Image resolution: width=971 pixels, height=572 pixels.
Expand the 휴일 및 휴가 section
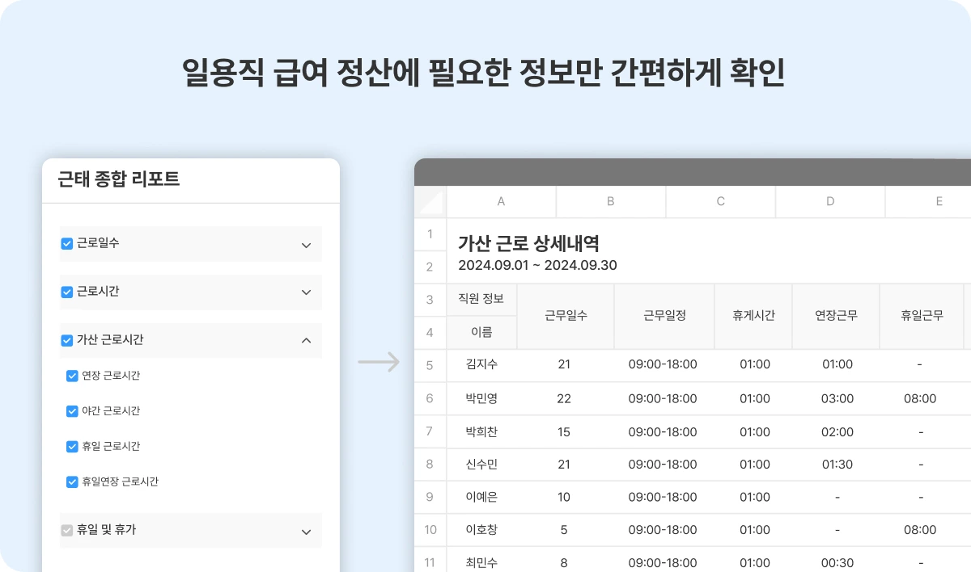(x=306, y=531)
